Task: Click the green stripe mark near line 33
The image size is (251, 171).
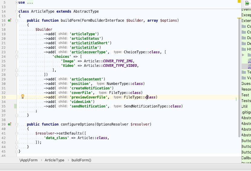Action: pos(236,99)
